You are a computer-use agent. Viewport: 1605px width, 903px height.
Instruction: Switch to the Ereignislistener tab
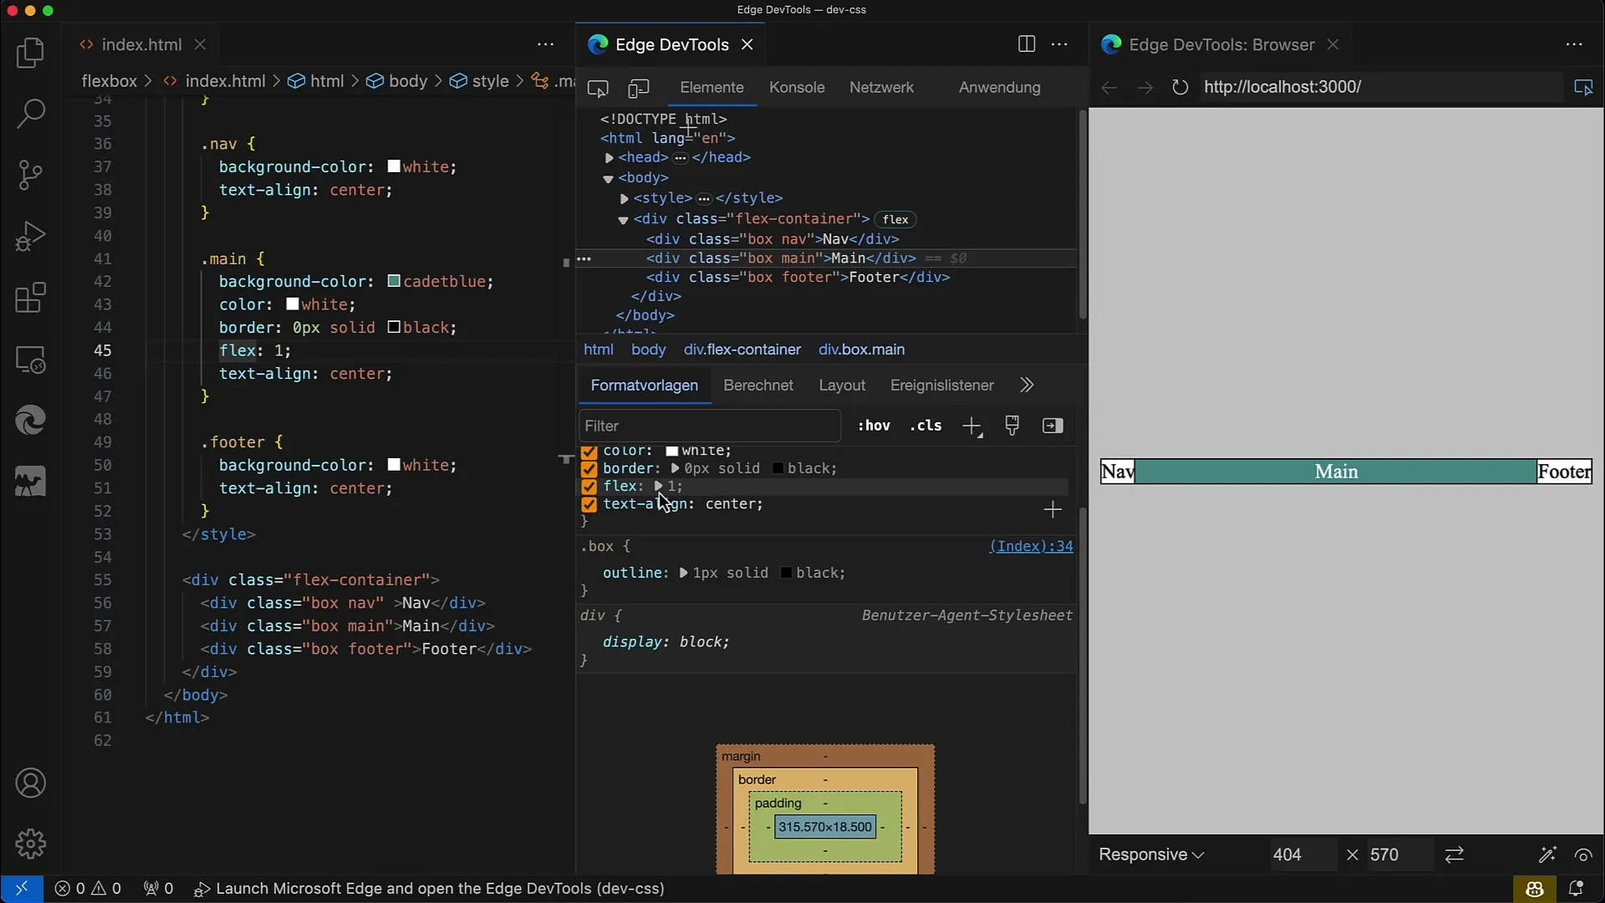coord(942,385)
